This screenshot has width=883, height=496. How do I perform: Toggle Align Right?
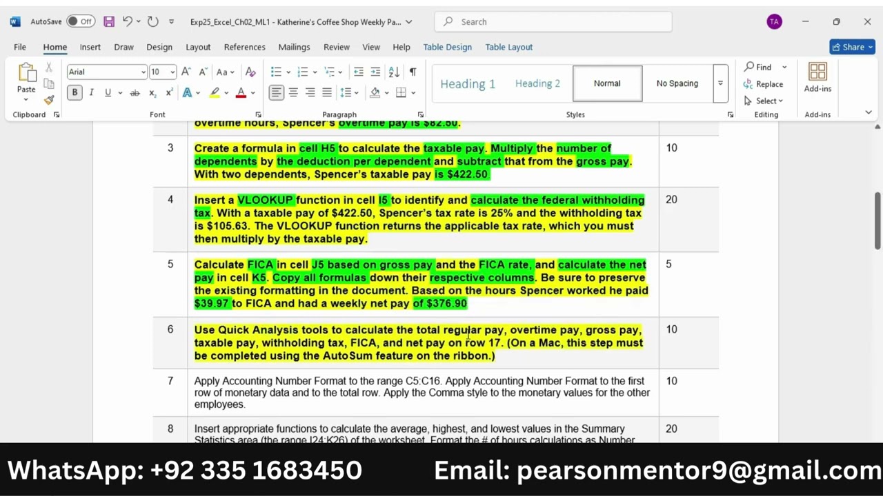pos(310,92)
